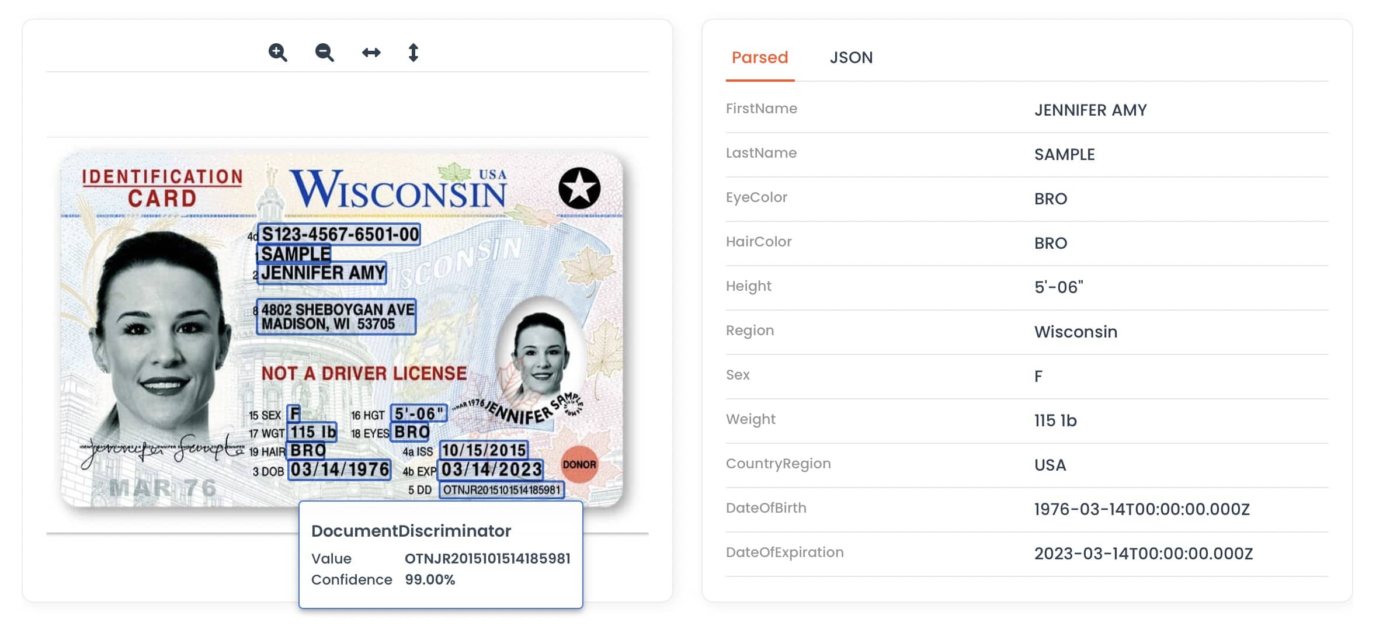
Task: Click the JENNIFER AMY name highlight box
Action: click(322, 273)
